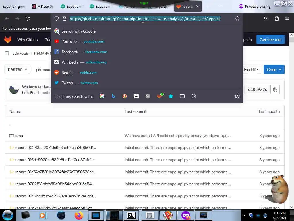Search this time with GitLab icon
Image resolution: width=294 pixels, height=221 pixels.
pyautogui.click(x=160, y=96)
